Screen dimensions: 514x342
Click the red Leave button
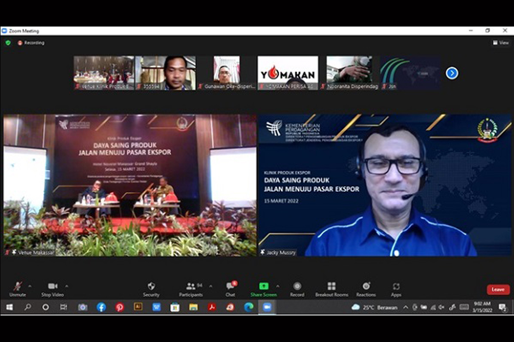[498, 289]
